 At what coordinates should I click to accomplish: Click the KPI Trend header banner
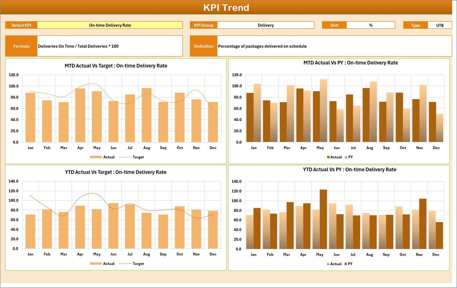pyautogui.click(x=226, y=8)
